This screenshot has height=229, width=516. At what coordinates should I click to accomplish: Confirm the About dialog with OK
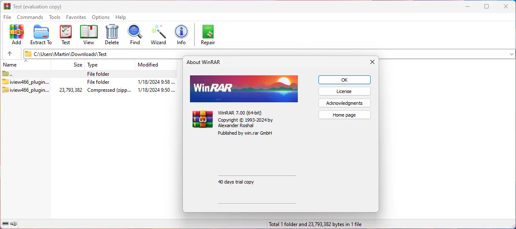pyautogui.click(x=345, y=80)
